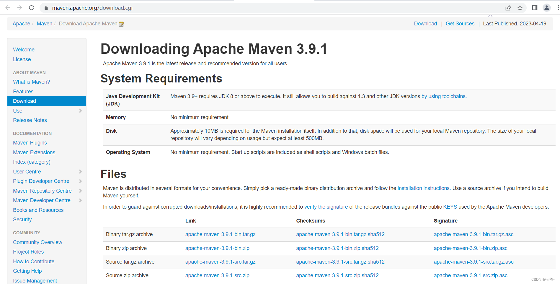Click the 'Binary zip archive' row label
The height and width of the screenshot is (284, 560).
[x=126, y=248]
